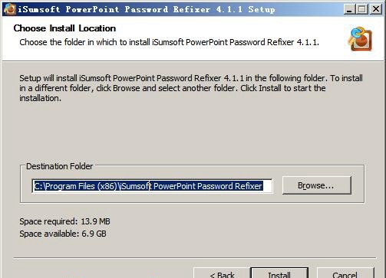Minimize the setup window
The image size is (386, 278).
click(x=349, y=9)
